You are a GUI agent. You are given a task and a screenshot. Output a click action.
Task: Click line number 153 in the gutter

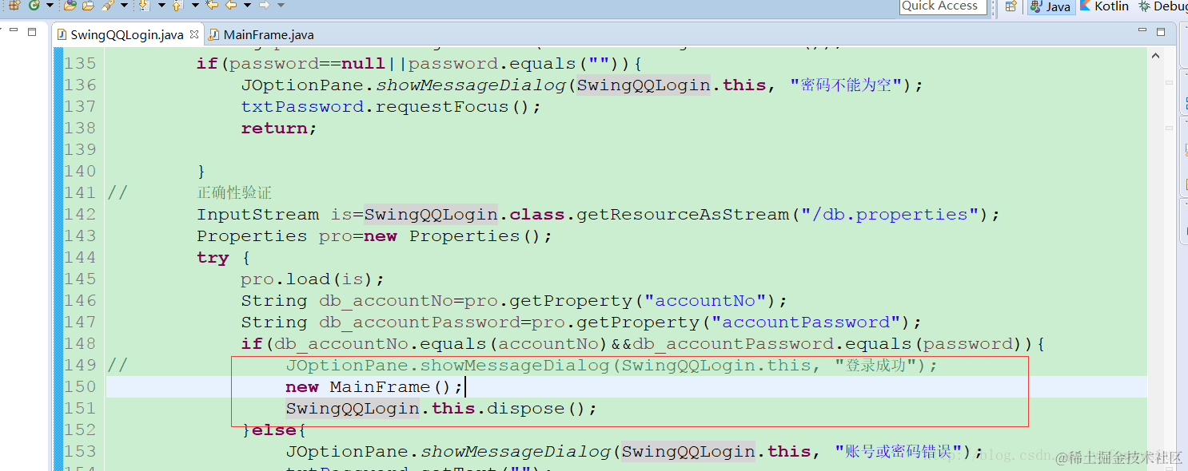coord(80,451)
